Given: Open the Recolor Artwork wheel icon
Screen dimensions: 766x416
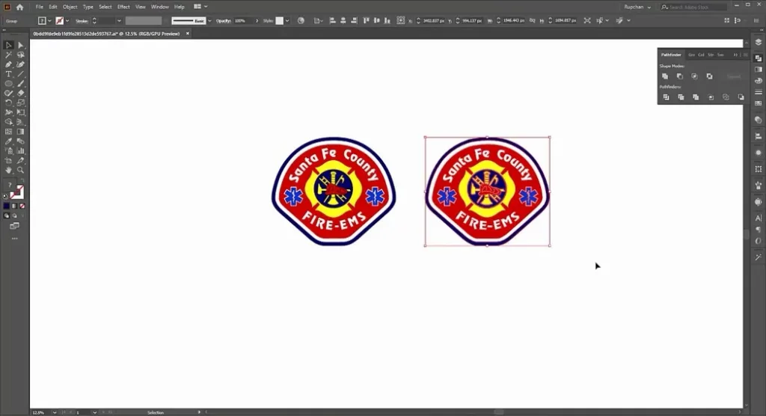Looking at the screenshot, I should pyautogui.click(x=301, y=20).
